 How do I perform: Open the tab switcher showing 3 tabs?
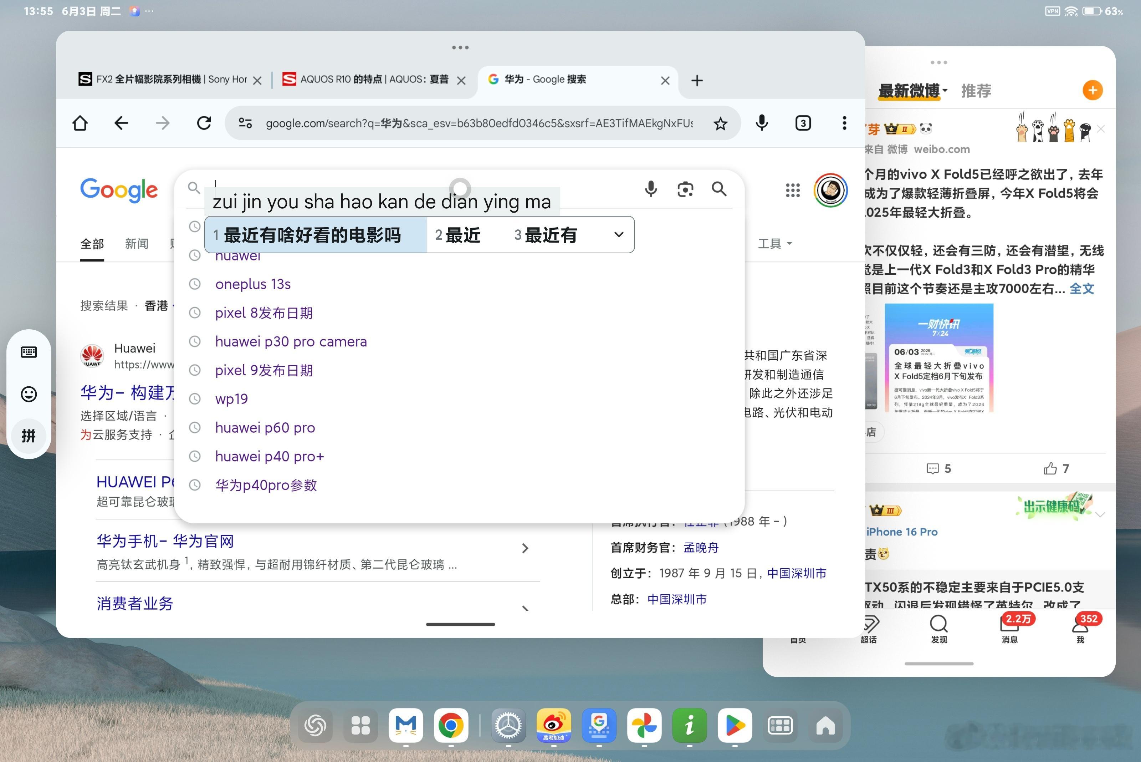803,123
